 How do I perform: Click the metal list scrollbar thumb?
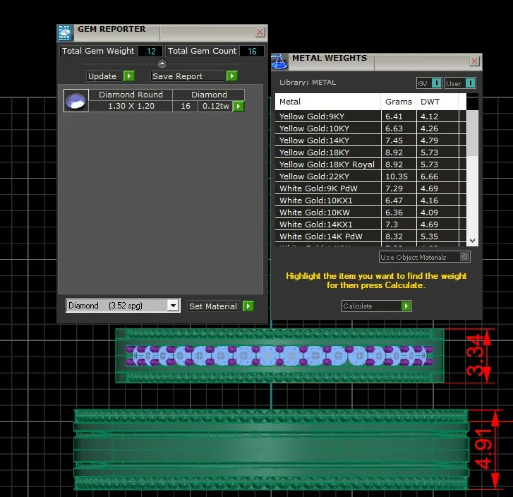pos(472,133)
